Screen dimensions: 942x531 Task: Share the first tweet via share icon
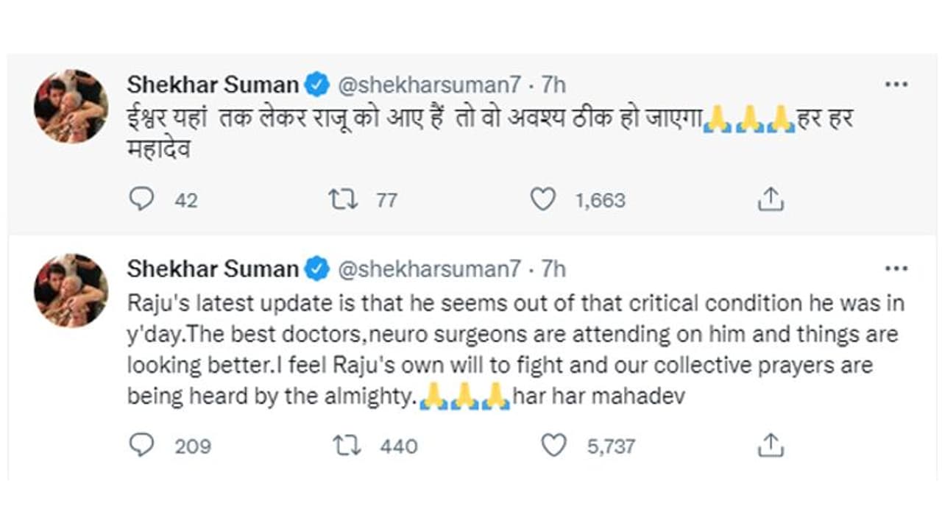(x=770, y=199)
